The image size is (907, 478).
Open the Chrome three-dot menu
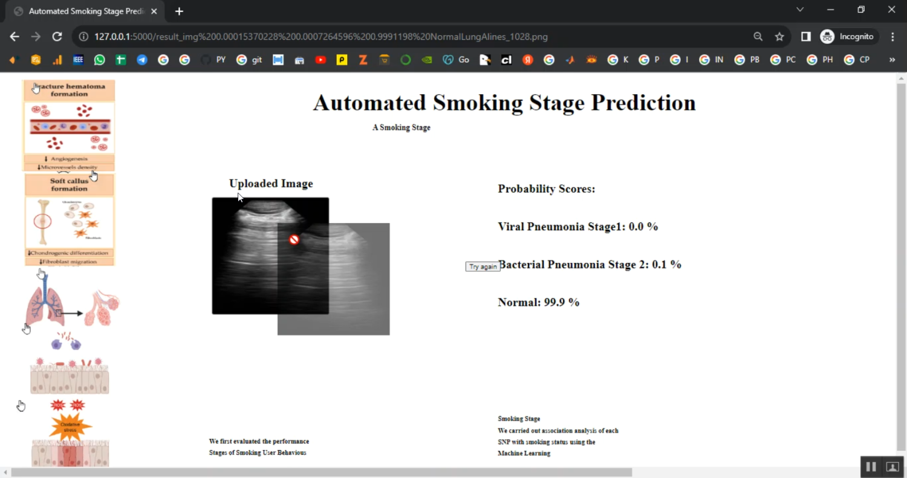(893, 36)
